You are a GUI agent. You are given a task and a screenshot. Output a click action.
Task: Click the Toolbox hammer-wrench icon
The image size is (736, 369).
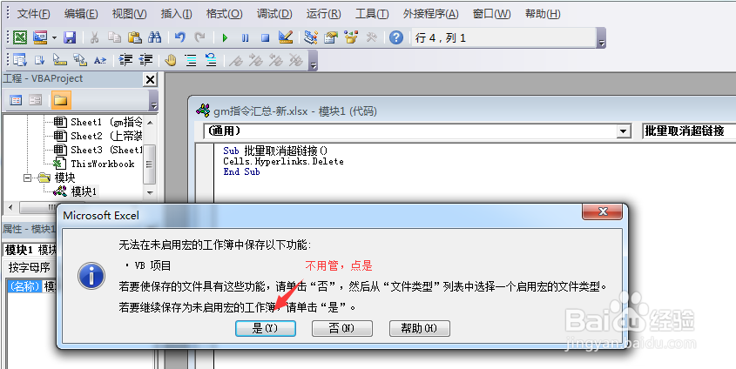tap(371, 37)
